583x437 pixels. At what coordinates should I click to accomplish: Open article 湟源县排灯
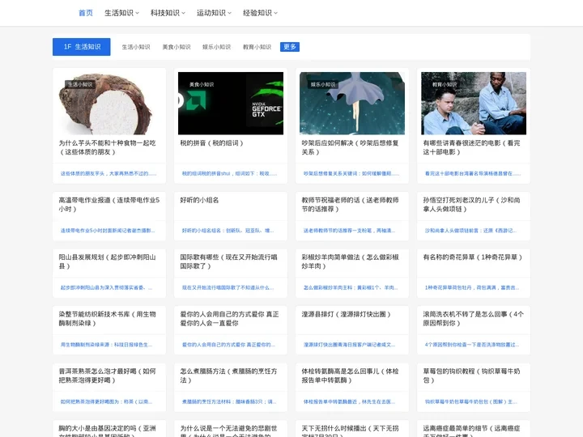coord(347,314)
